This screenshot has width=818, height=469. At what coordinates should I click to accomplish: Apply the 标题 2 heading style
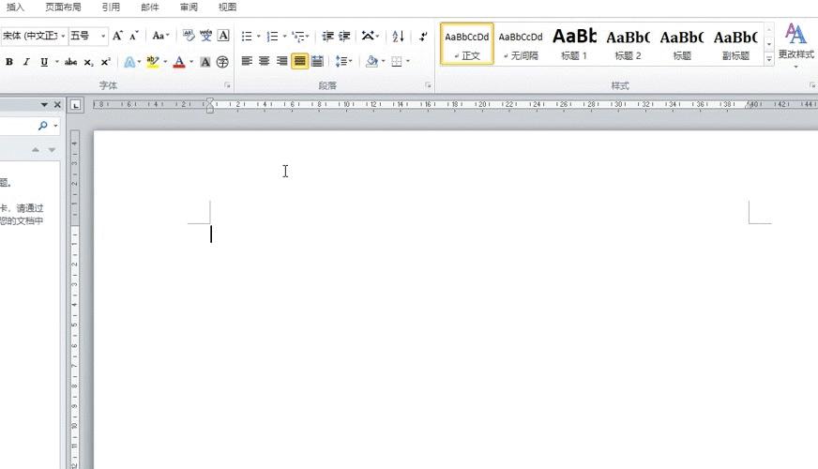click(628, 44)
